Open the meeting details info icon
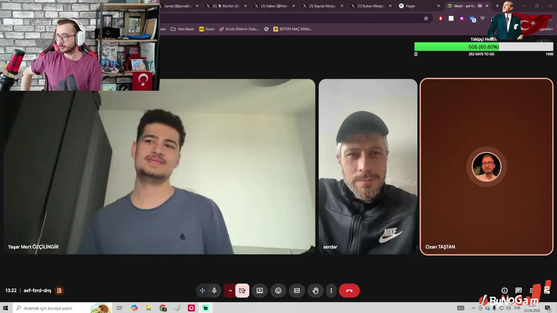 click(x=504, y=290)
